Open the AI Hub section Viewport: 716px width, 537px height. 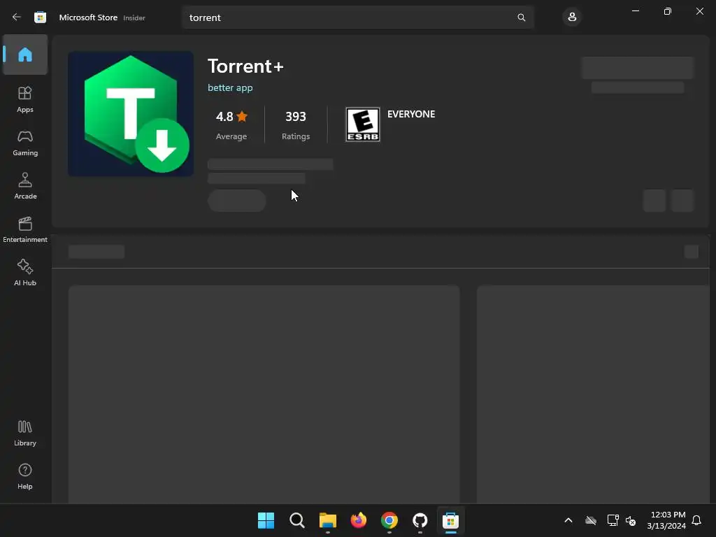coord(25,273)
